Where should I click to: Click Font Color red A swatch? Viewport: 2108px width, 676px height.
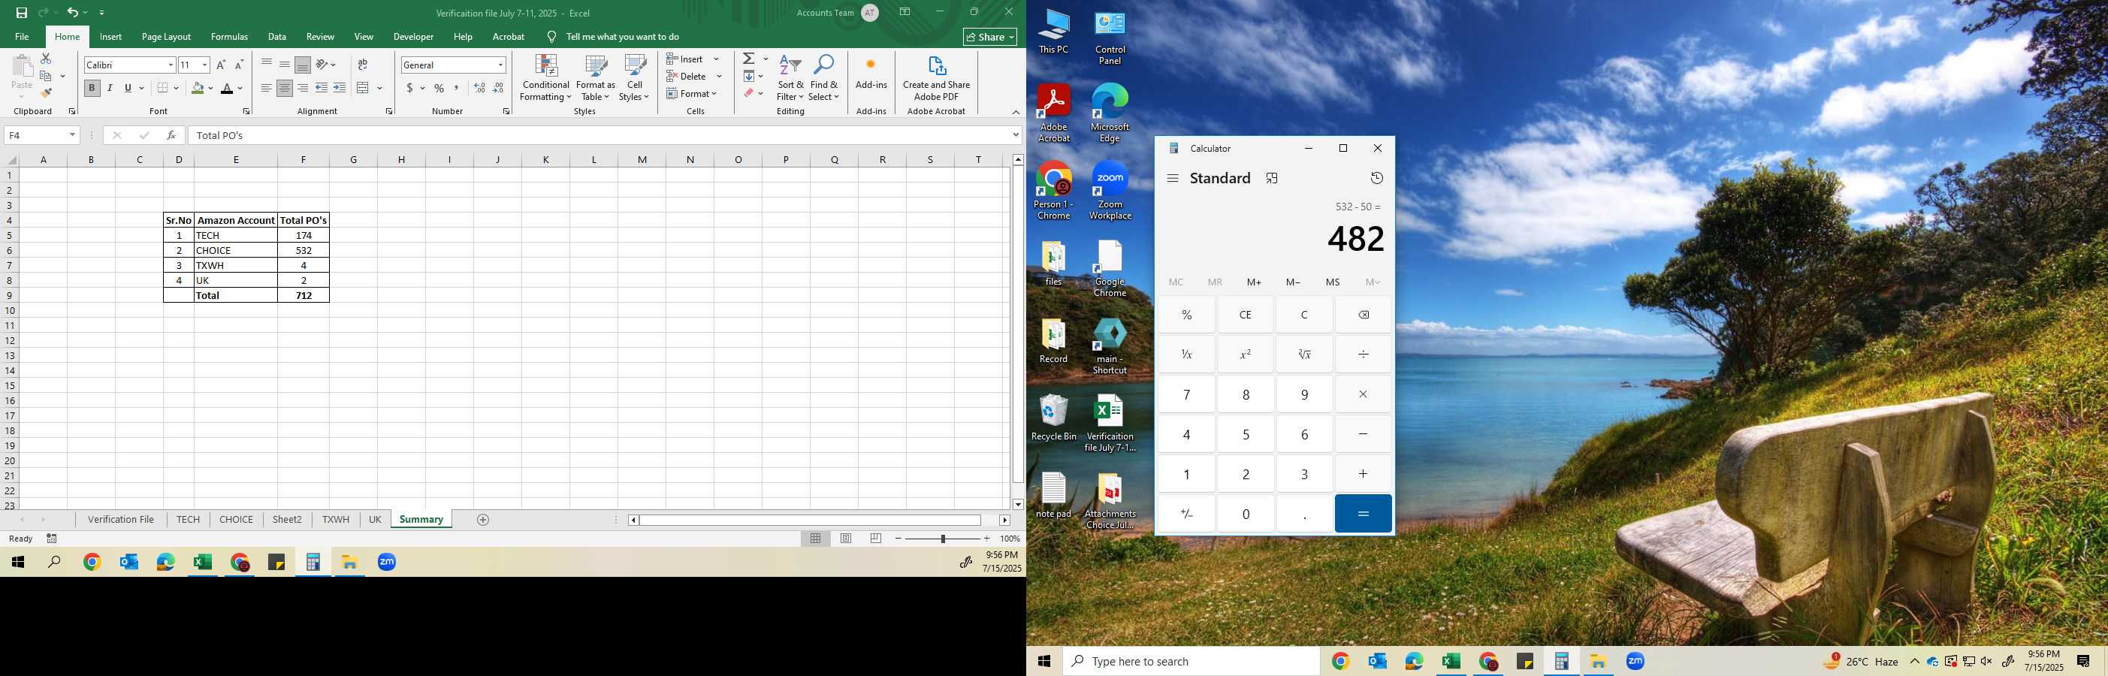(x=228, y=89)
